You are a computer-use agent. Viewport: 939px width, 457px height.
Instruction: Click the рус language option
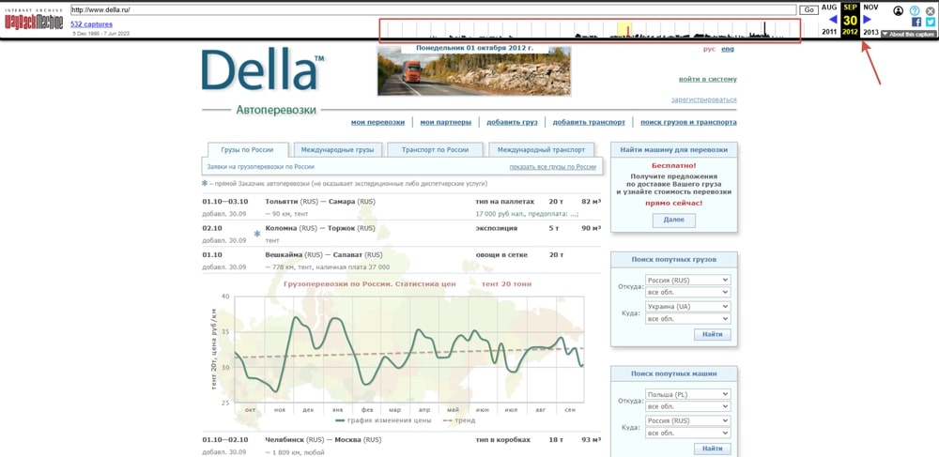click(709, 49)
